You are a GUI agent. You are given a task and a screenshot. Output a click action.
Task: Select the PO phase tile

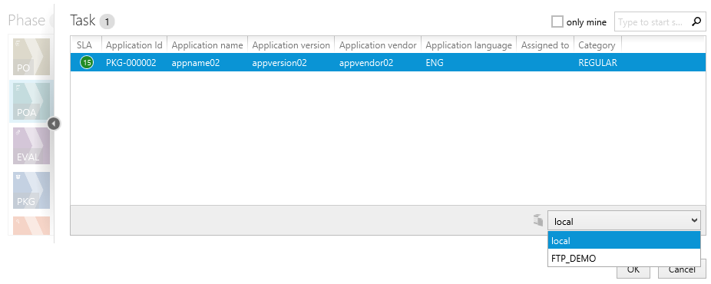tap(31, 57)
